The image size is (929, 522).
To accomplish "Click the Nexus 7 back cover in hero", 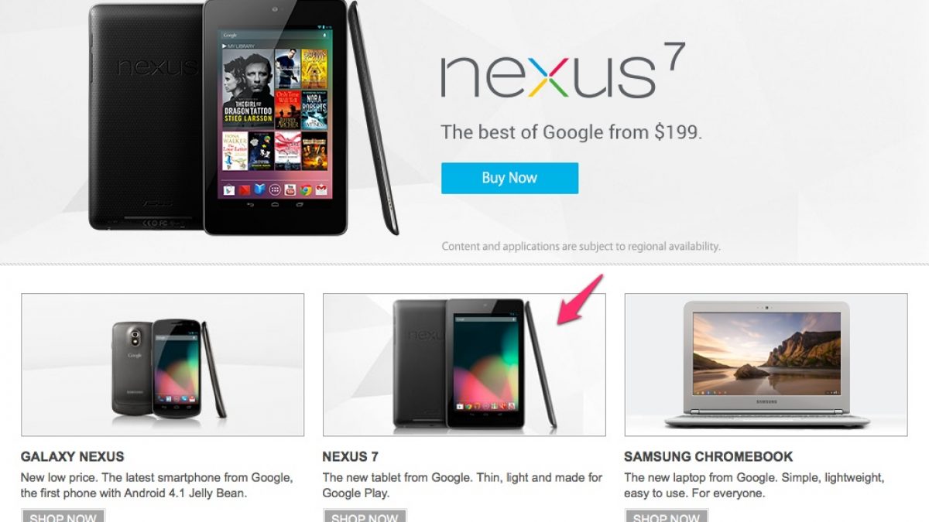I will coord(147,116).
